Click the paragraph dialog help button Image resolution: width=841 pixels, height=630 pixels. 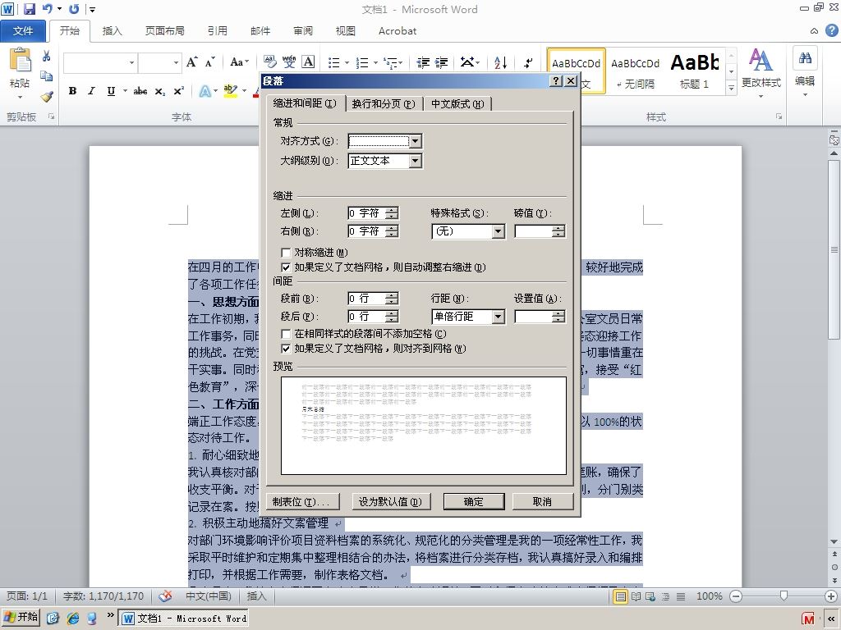click(x=556, y=81)
